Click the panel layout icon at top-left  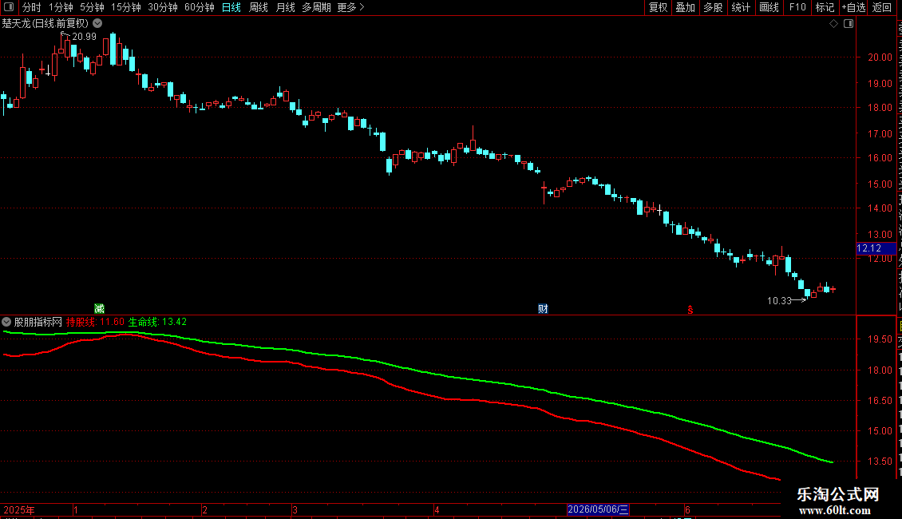tap(9, 7)
